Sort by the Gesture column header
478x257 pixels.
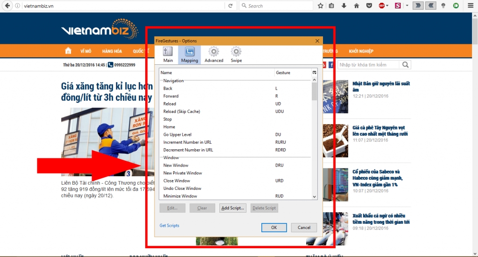(x=293, y=72)
